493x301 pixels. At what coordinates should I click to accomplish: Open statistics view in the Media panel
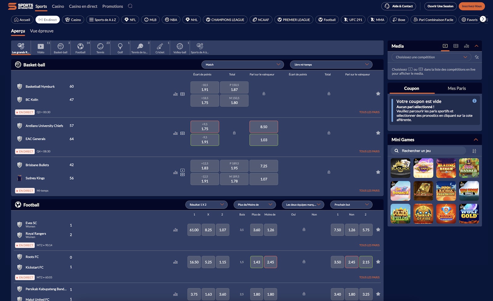tap(467, 46)
